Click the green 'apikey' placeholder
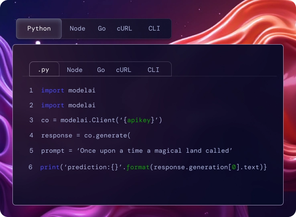The width and height of the screenshot is (296, 217). (x=139, y=120)
